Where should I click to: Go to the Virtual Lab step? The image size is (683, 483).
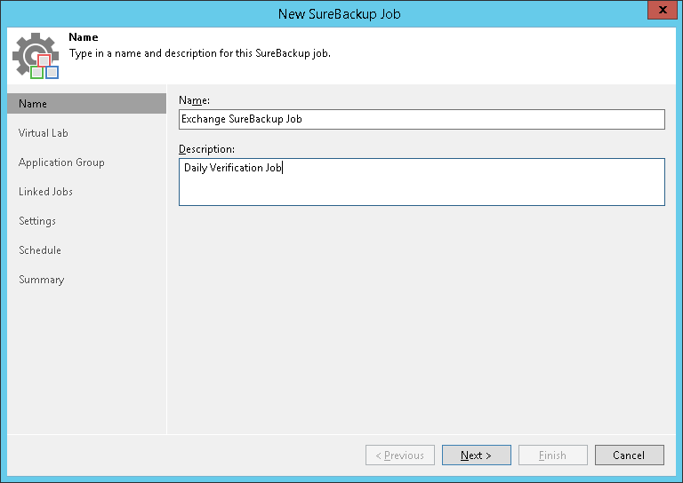point(44,133)
